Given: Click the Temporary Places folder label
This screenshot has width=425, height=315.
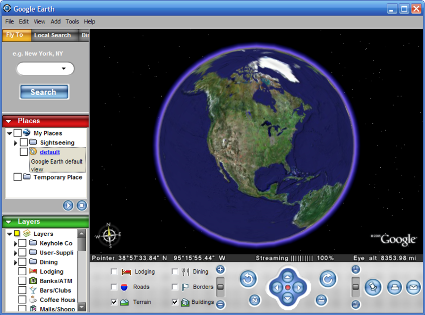Looking at the screenshot, I should click(x=58, y=177).
